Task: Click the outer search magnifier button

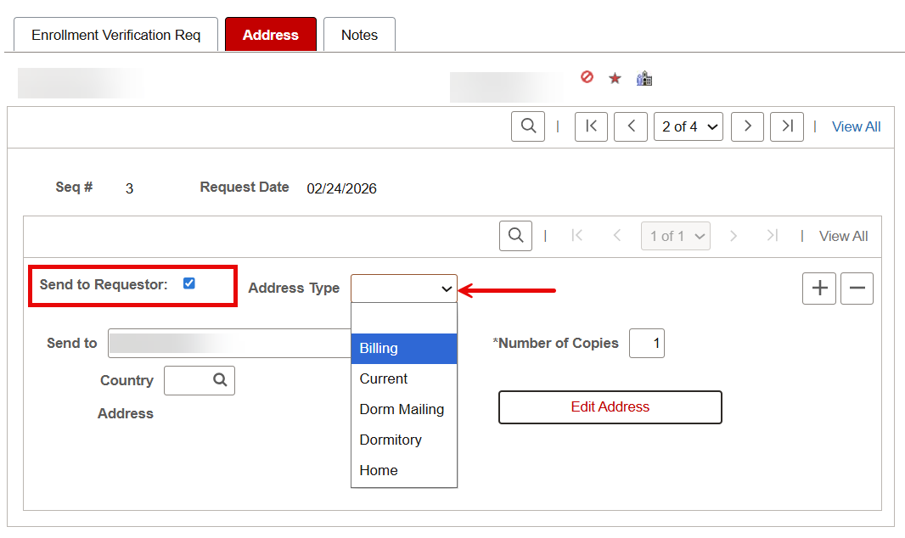Action: [528, 126]
